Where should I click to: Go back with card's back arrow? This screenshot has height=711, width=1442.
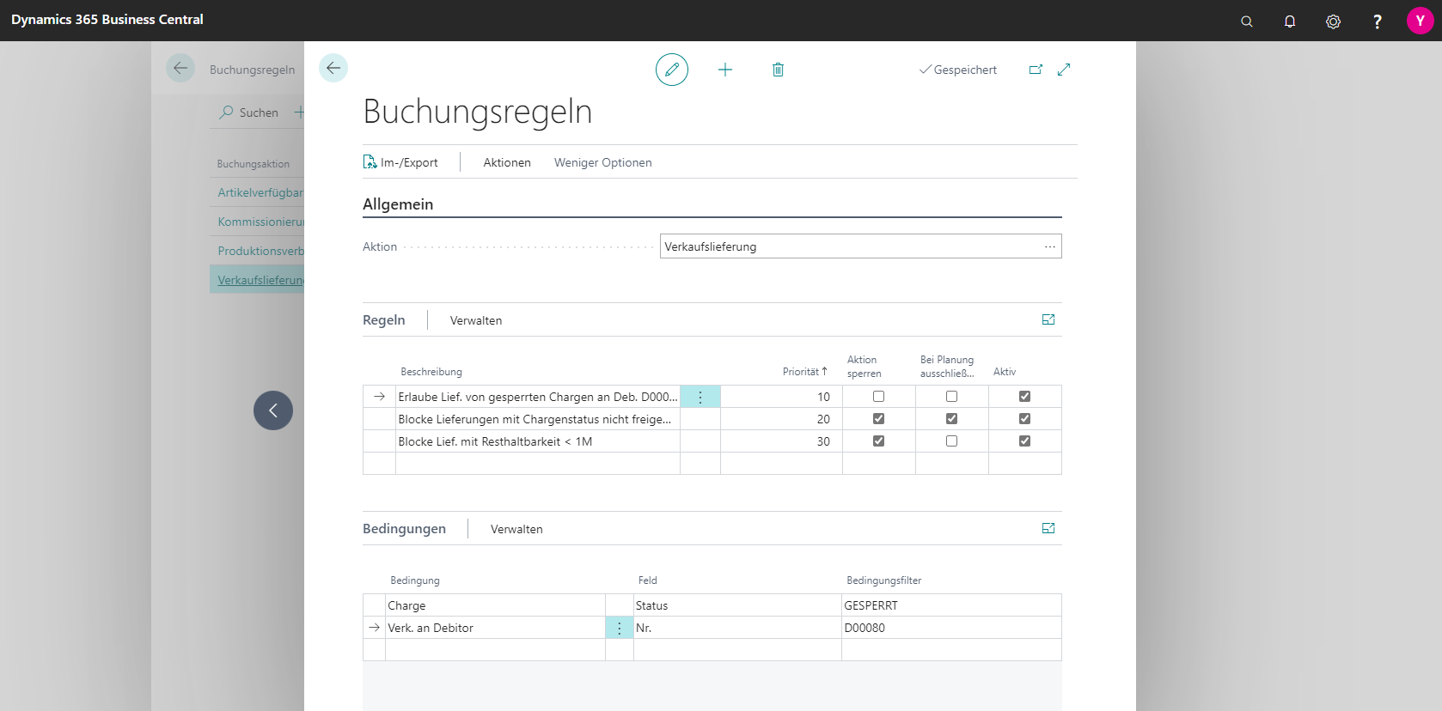pyautogui.click(x=333, y=68)
